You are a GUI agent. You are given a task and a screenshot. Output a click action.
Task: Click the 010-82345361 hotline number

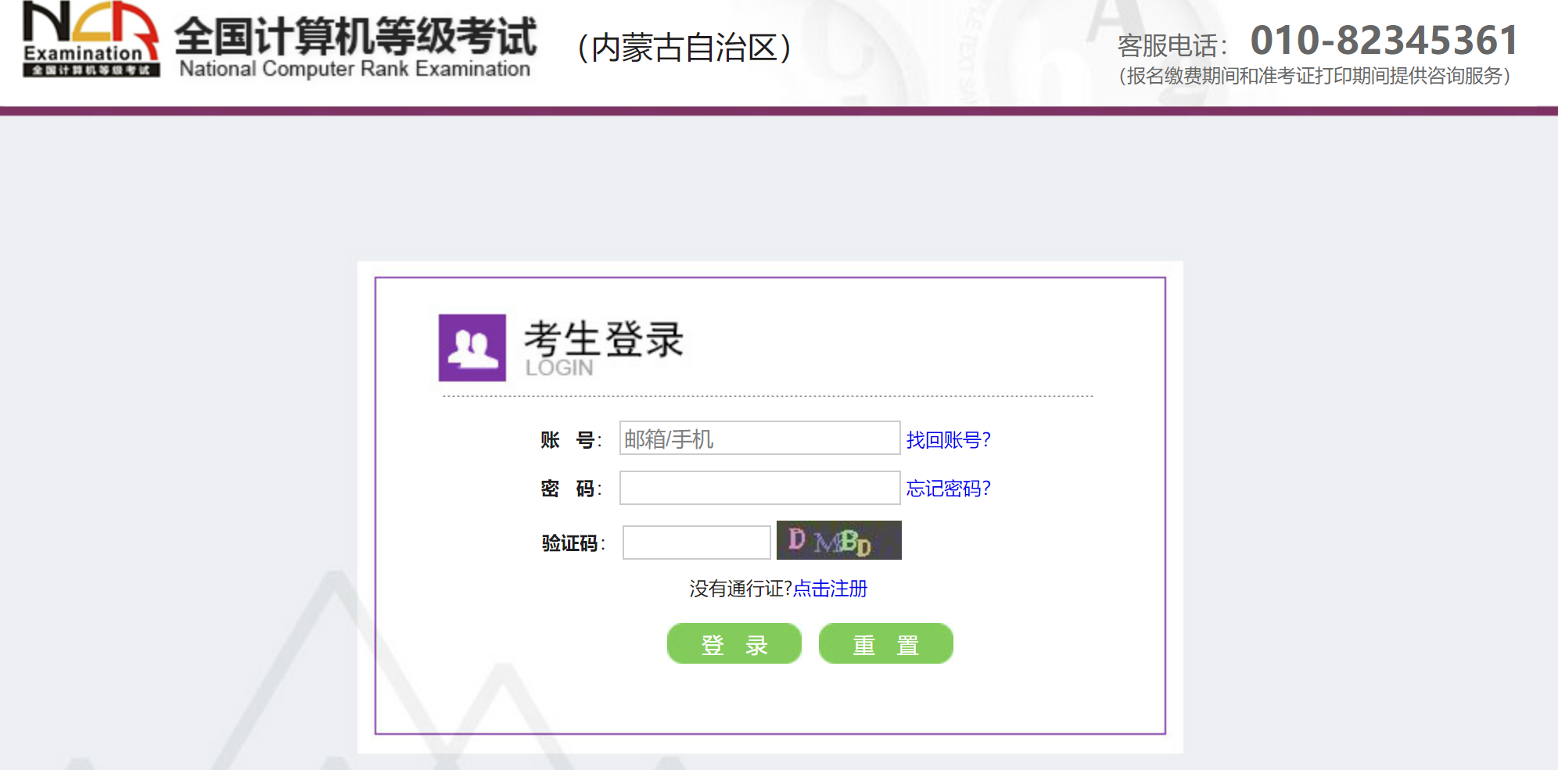pos(1384,40)
